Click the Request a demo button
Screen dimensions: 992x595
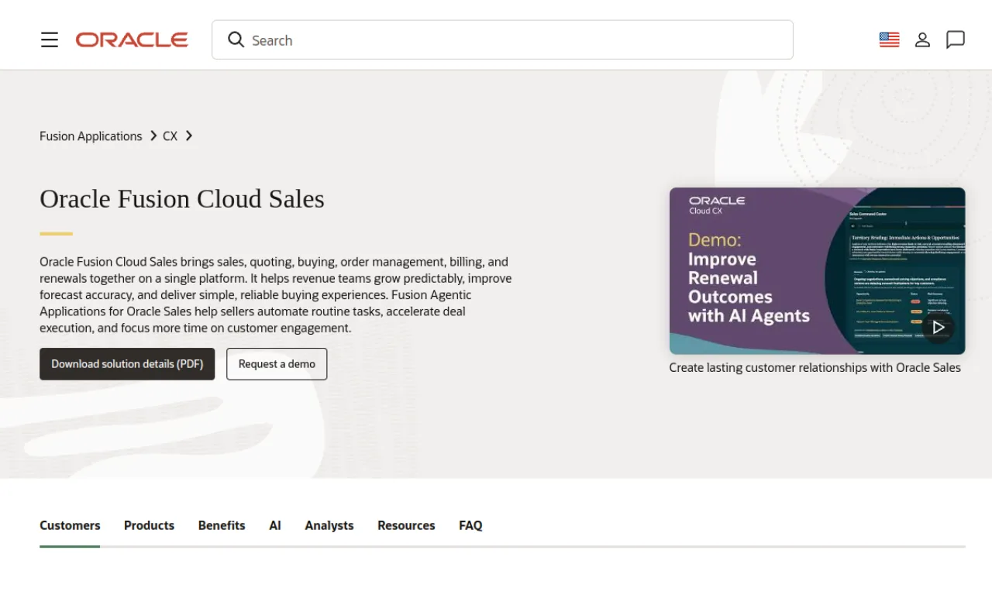tap(277, 364)
